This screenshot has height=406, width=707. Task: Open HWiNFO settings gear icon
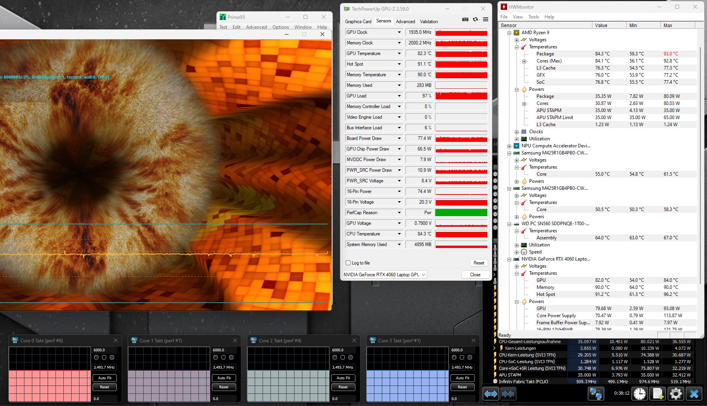click(x=676, y=393)
